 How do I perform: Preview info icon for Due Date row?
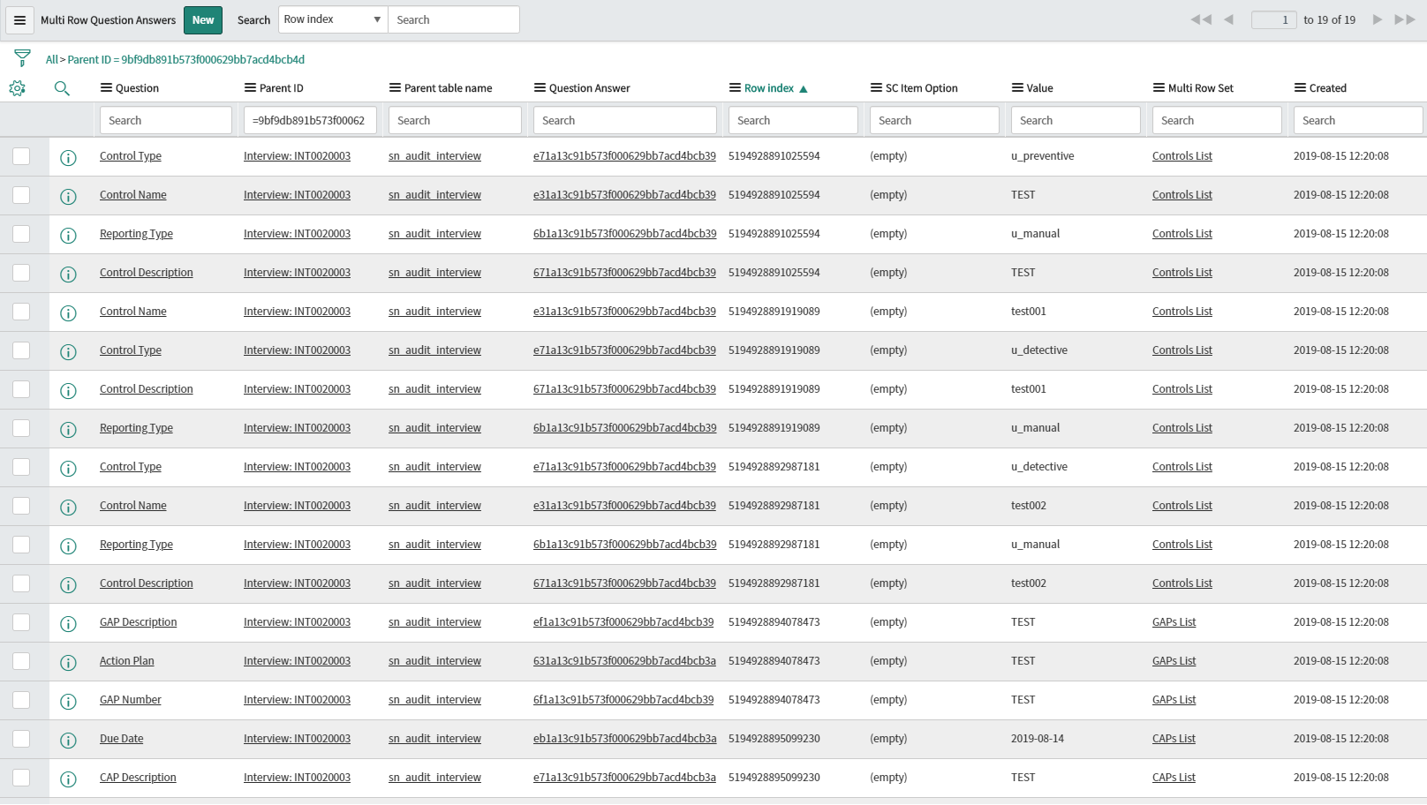pos(68,741)
